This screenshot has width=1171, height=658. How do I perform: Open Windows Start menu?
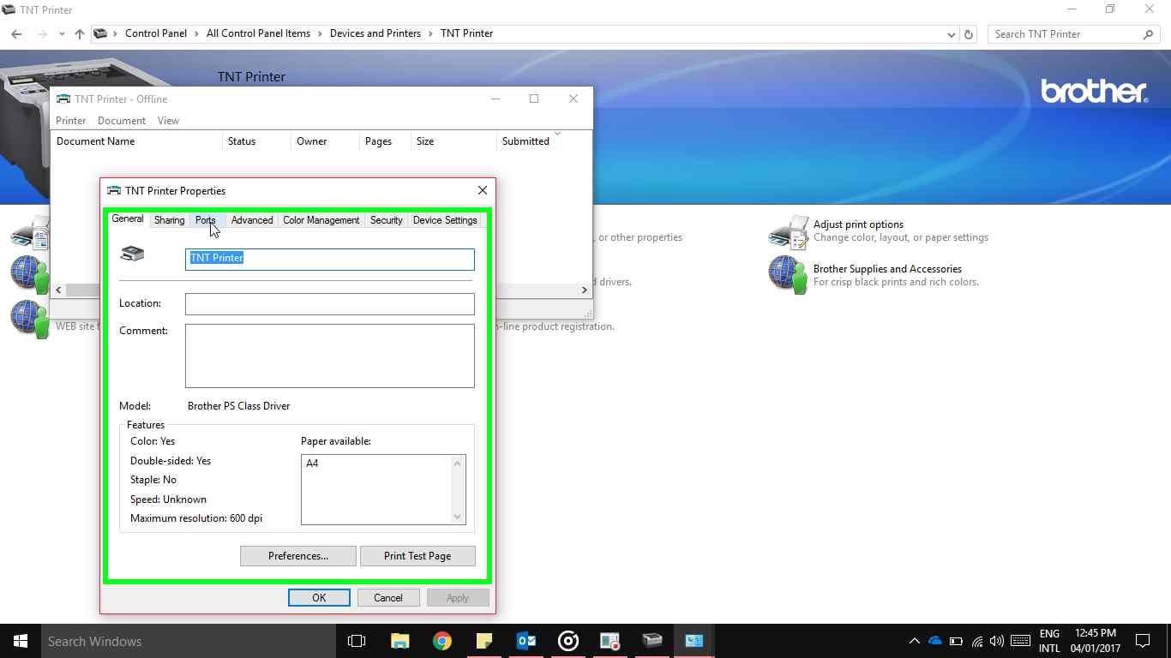pos(21,641)
